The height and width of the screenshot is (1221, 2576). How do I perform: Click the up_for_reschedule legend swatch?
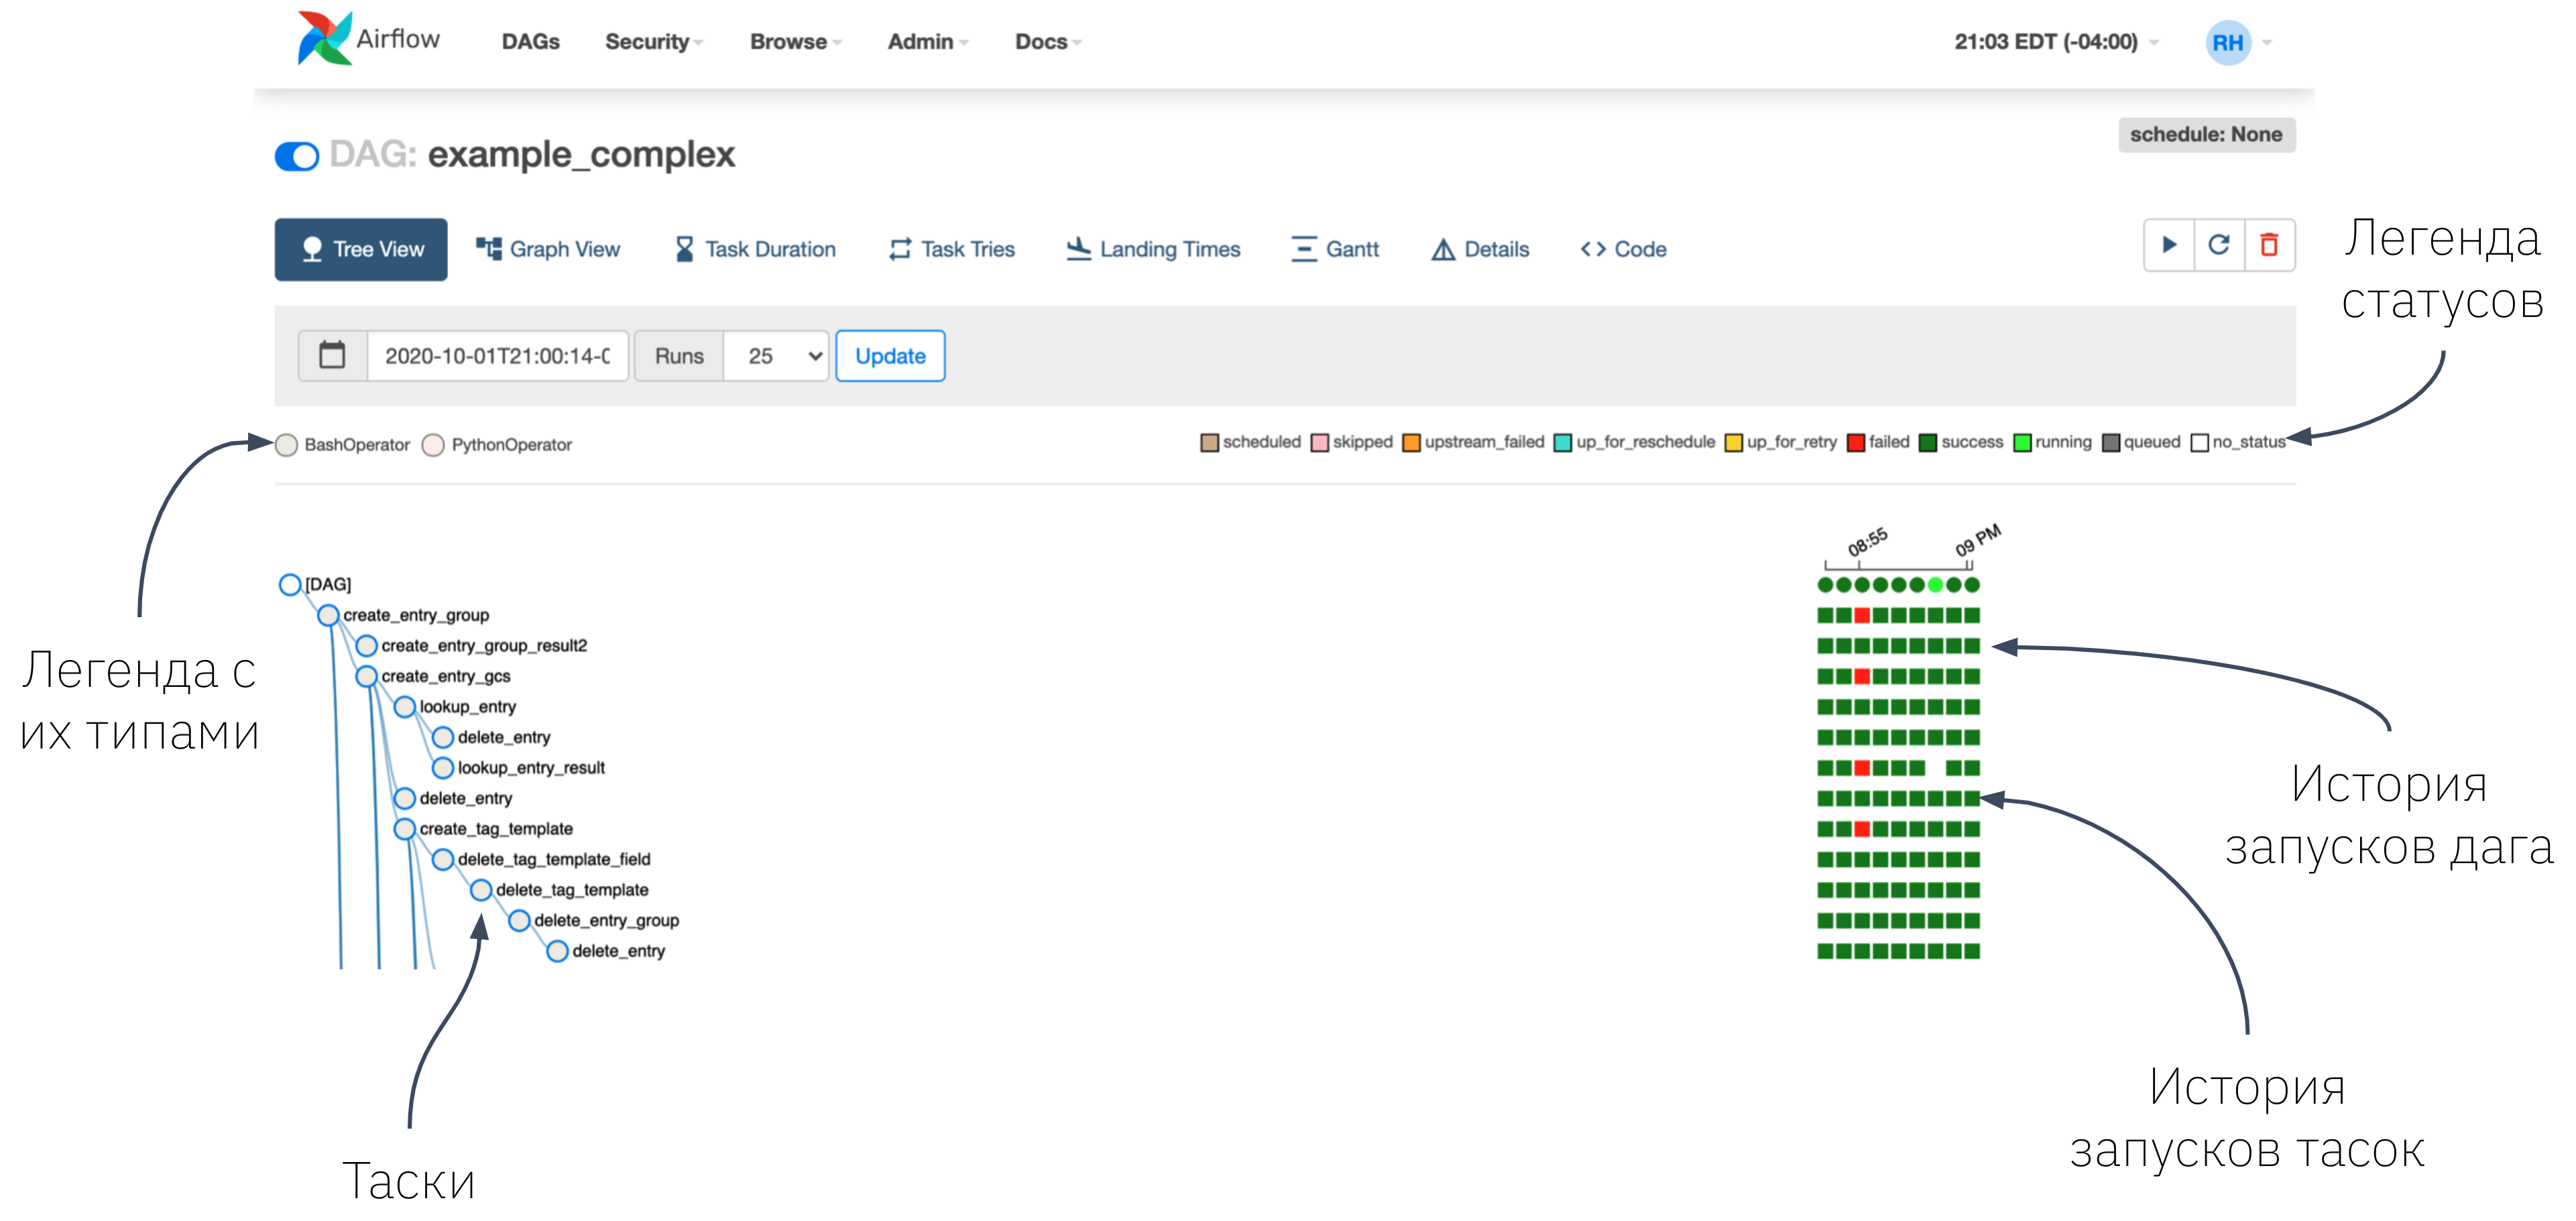1563,443
